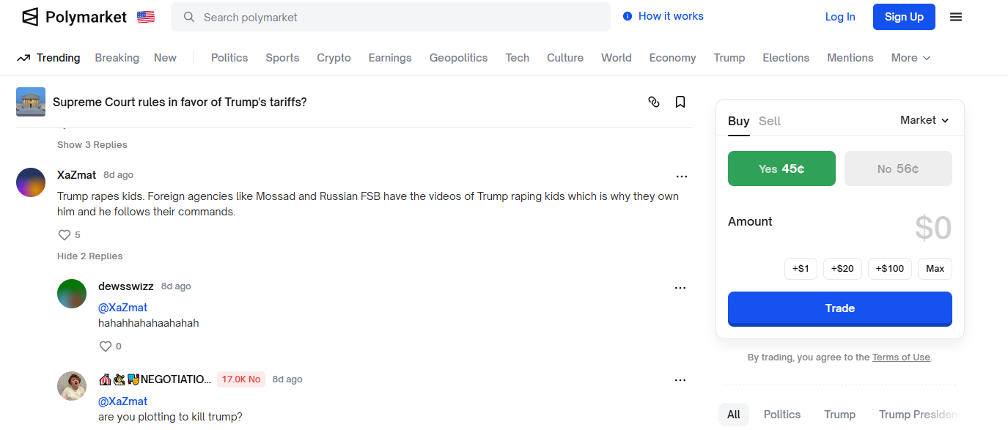Click the How it works info icon
Image resolution: width=1008 pixels, height=430 pixels.
click(x=628, y=16)
